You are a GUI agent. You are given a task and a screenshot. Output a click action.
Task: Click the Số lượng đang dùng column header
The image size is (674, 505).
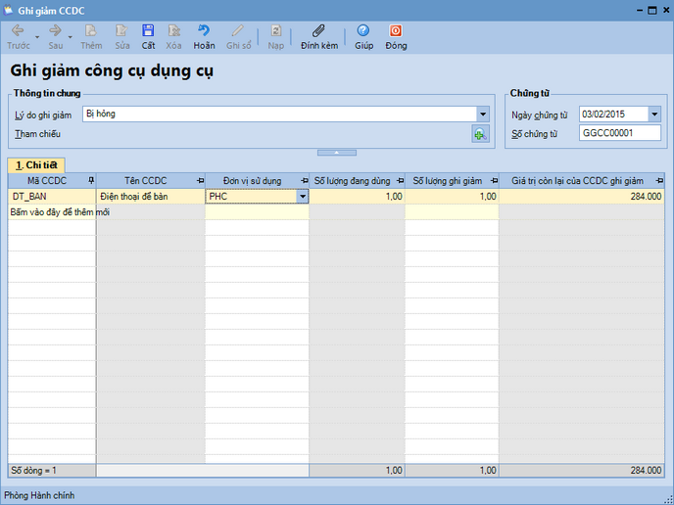pos(352,181)
